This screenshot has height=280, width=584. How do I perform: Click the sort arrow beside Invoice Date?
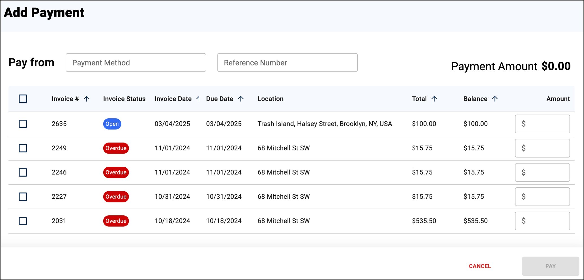pos(198,99)
